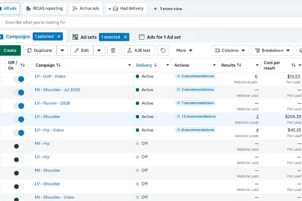The height and width of the screenshot is (201, 302).
Task: Click the 4 Website Leads result value
Action: point(257,130)
